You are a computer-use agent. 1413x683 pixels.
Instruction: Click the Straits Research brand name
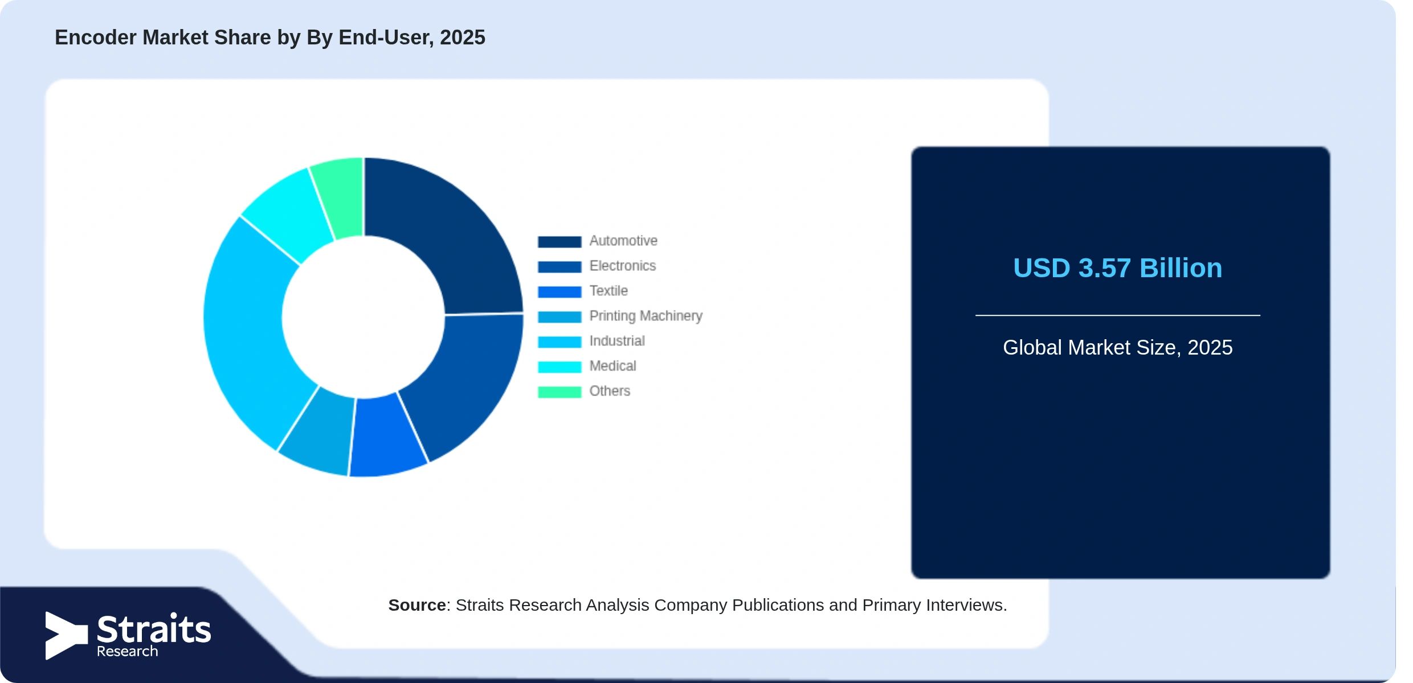(x=154, y=636)
